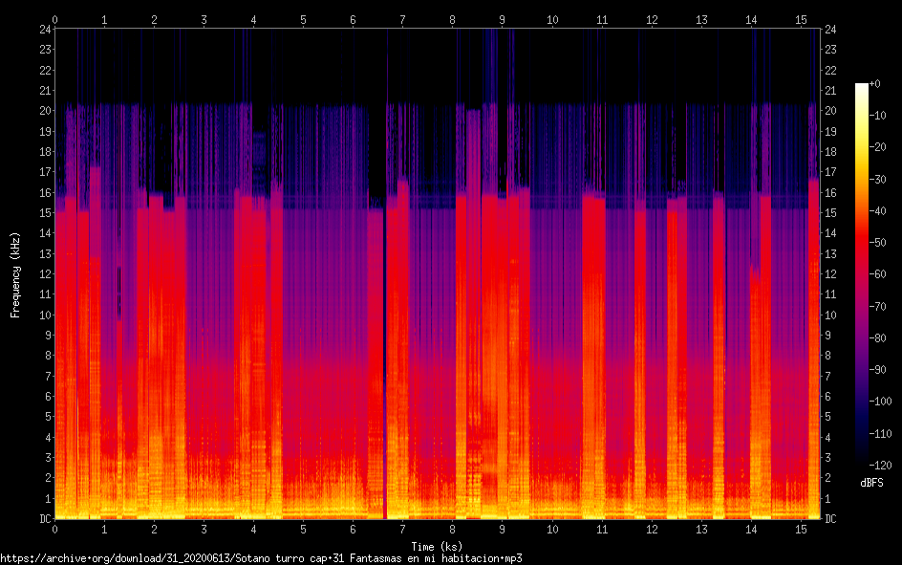Click "11" on the bottom time axis
902x565 pixels.
602,530
